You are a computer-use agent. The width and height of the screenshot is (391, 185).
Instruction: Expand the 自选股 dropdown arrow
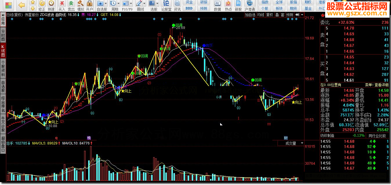point(106,3)
